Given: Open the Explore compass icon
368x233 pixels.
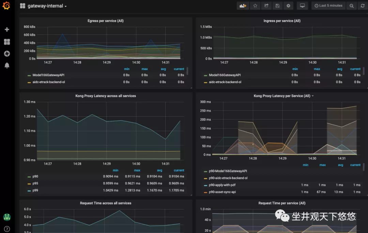Looking at the screenshot, I should coord(7,54).
